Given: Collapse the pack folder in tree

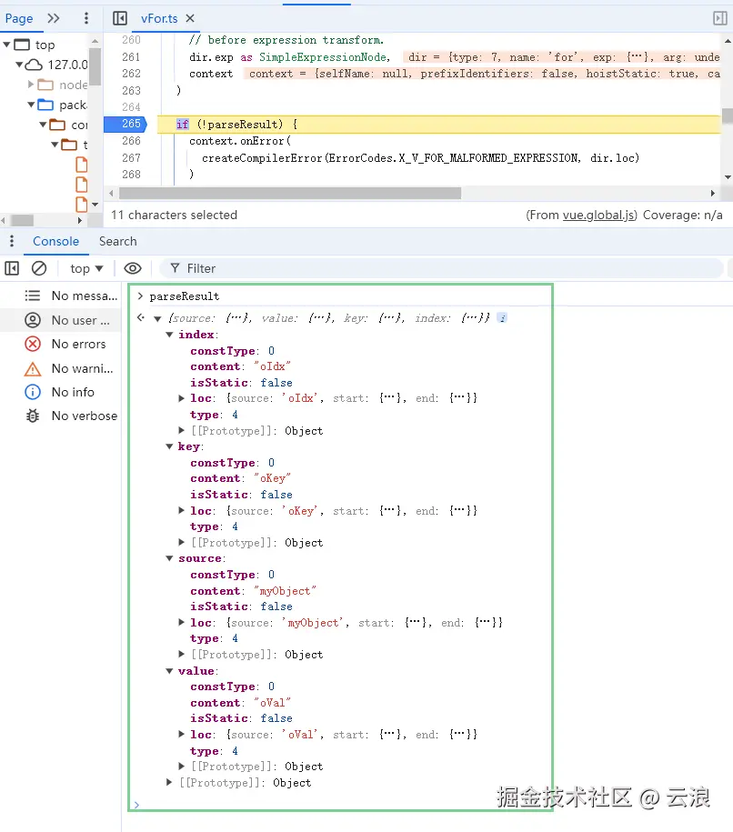Looking at the screenshot, I should click(31, 105).
